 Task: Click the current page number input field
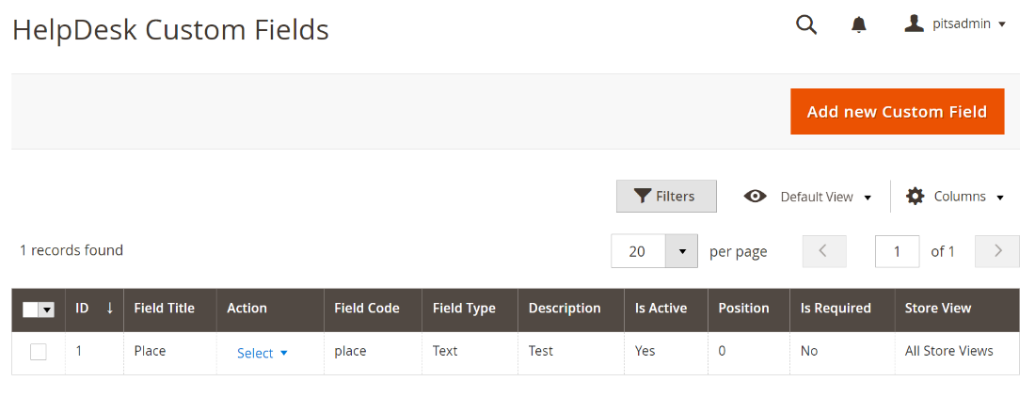click(x=897, y=251)
